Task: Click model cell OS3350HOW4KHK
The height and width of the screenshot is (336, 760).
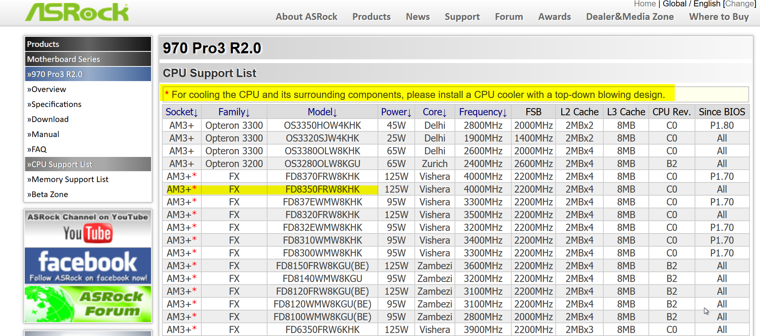Action: 322,125
